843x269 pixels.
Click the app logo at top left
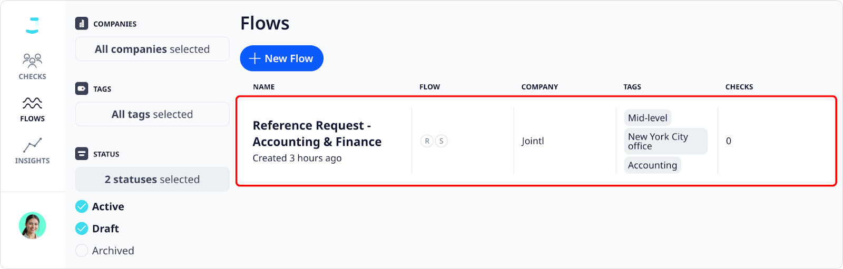click(x=32, y=25)
